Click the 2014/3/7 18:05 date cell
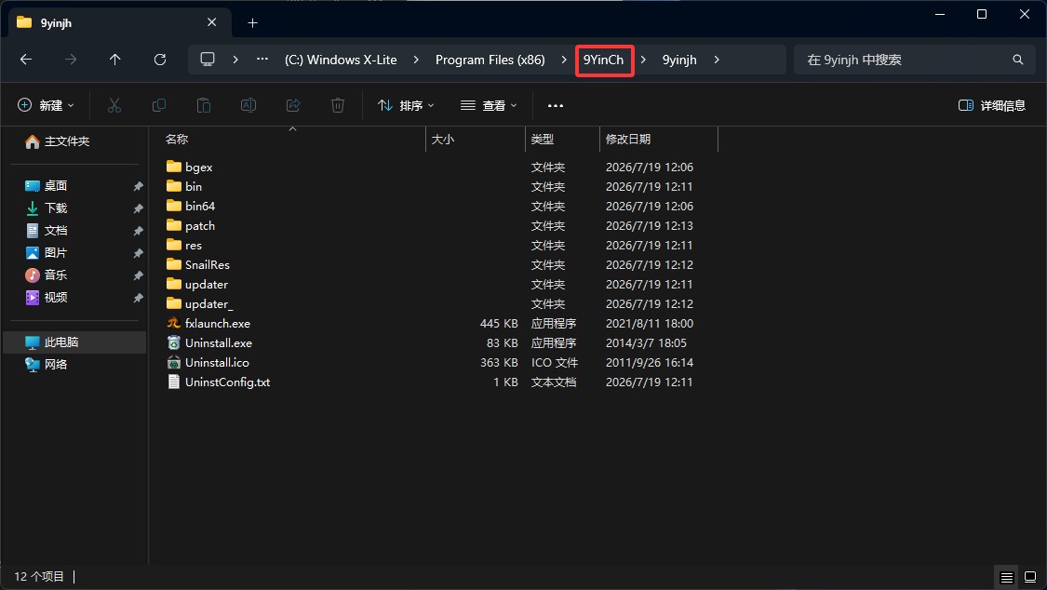1047x590 pixels. click(646, 343)
